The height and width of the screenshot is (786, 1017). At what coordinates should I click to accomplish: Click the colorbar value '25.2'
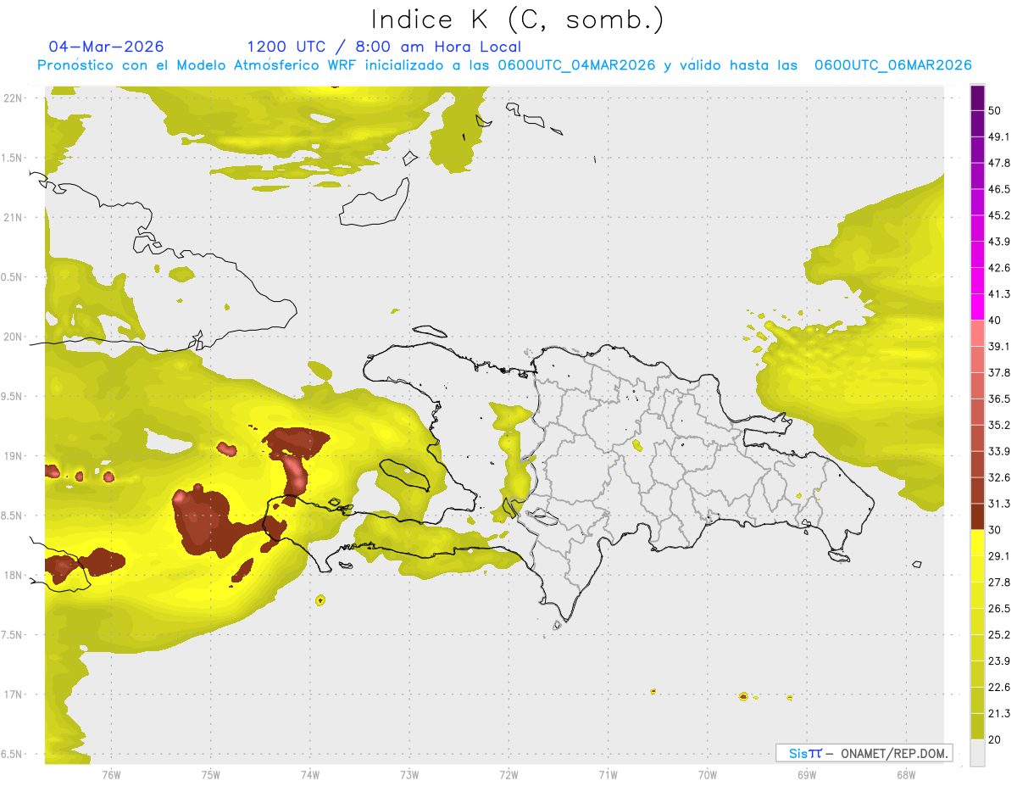pyautogui.click(x=998, y=635)
